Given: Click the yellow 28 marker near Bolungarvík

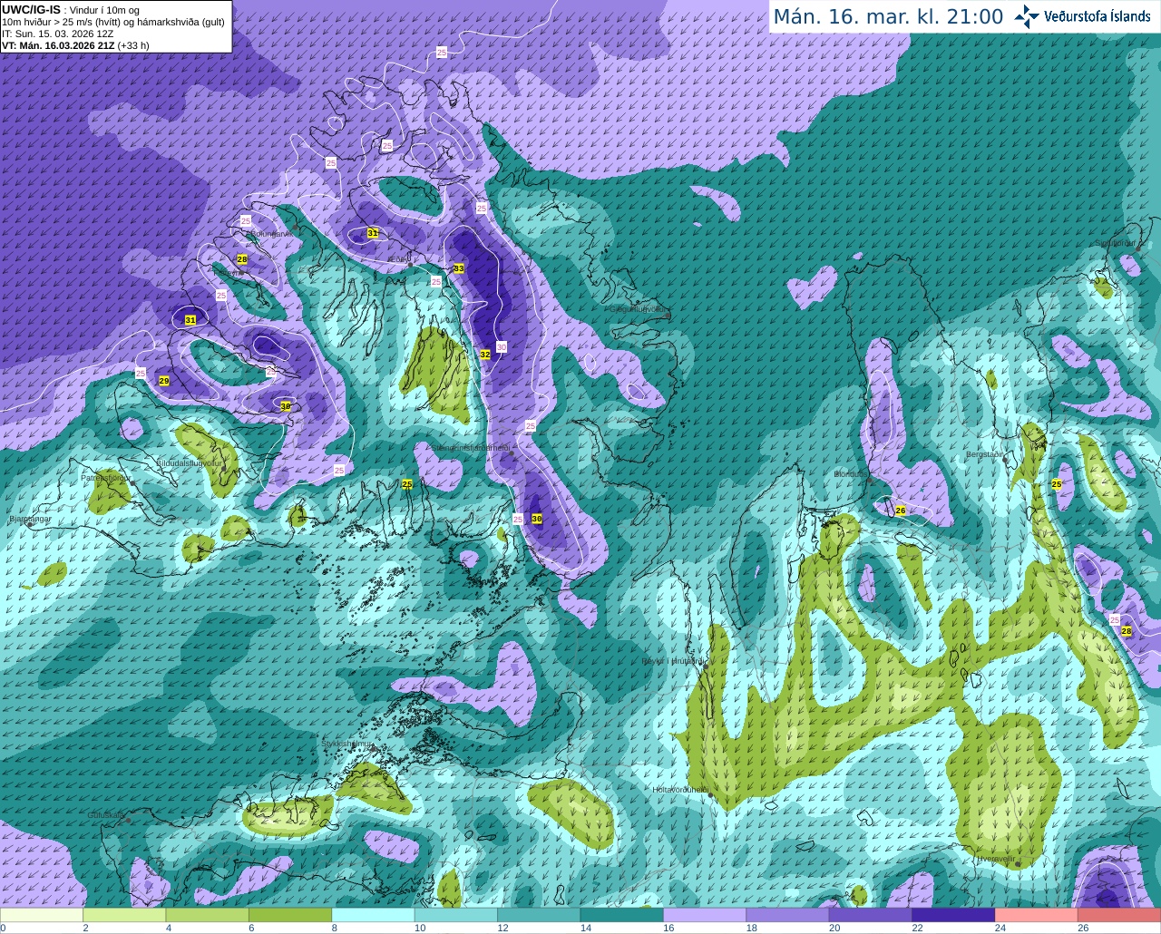Looking at the screenshot, I should coord(242,259).
